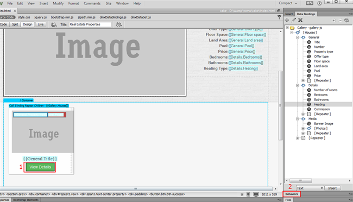The width and height of the screenshot is (353, 202).
Task: Click the green View Details button
Action: (40, 167)
